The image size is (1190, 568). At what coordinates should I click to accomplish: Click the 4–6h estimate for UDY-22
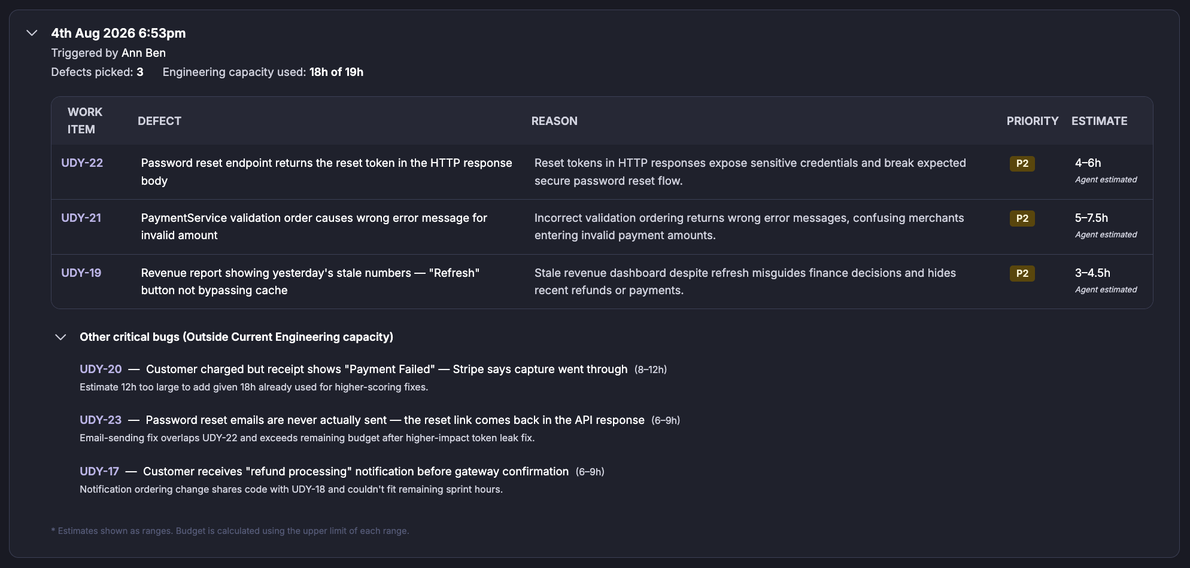coord(1088,163)
